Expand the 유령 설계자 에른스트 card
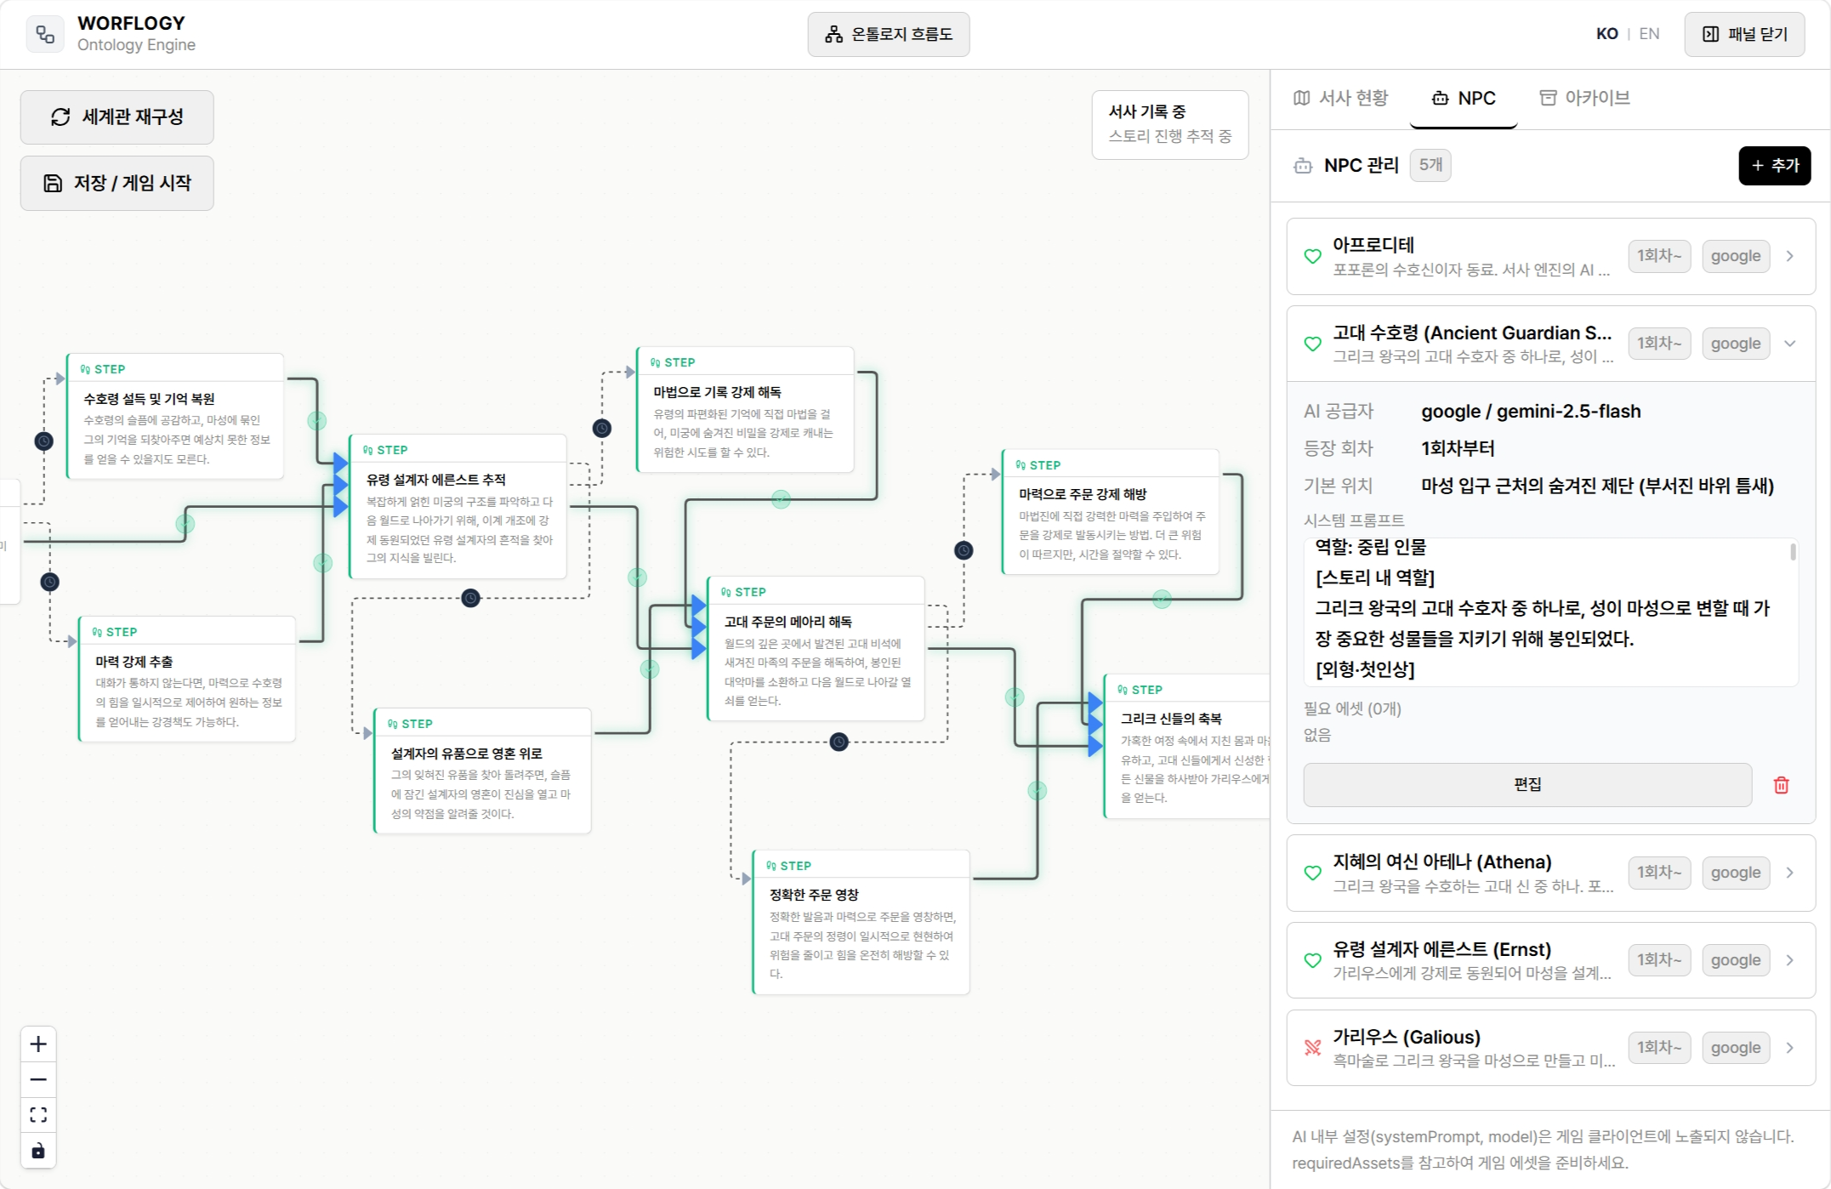 [x=1551, y=960]
